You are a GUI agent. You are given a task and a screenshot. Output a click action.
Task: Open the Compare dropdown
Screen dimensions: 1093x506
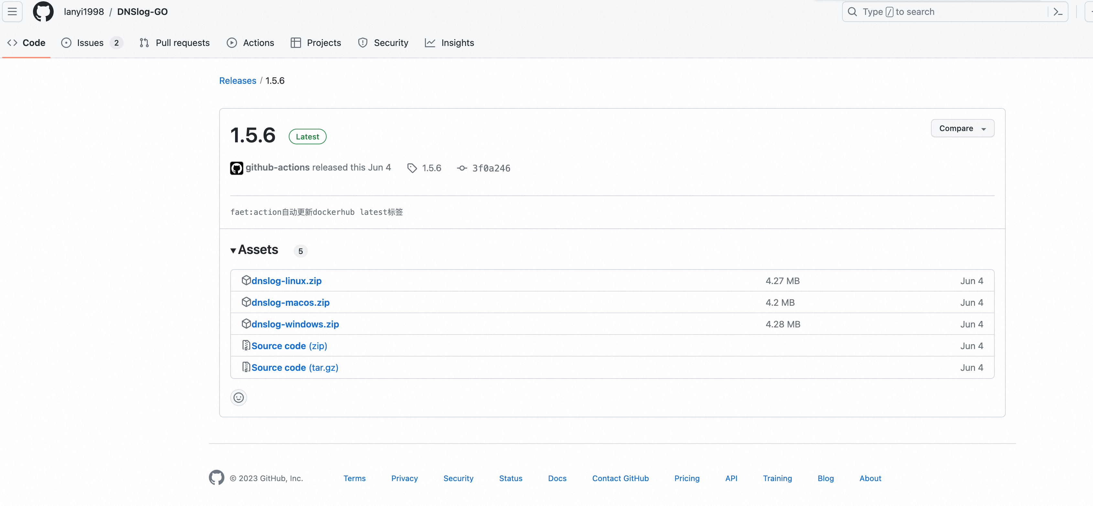point(962,128)
